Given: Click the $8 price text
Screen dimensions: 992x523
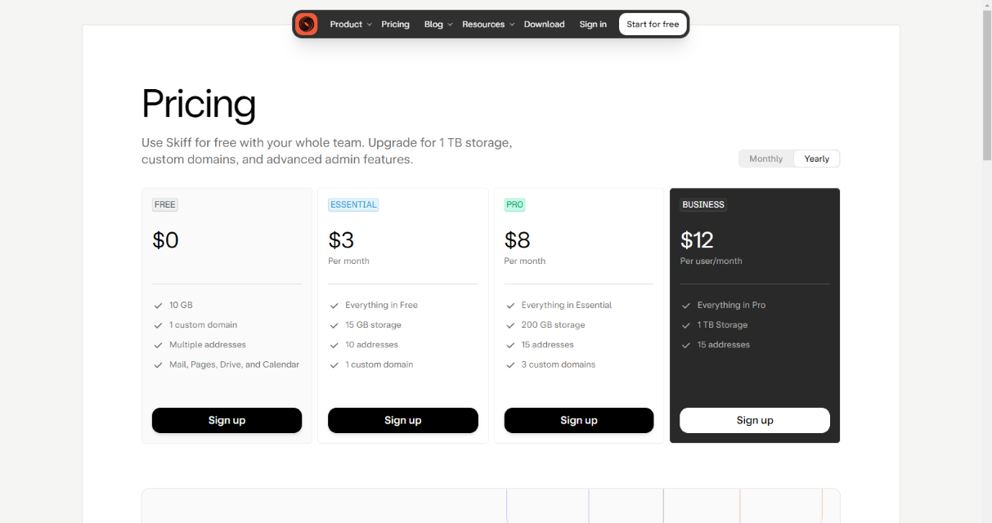Looking at the screenshot, I should pyautogui.click(x=518, y=240).
